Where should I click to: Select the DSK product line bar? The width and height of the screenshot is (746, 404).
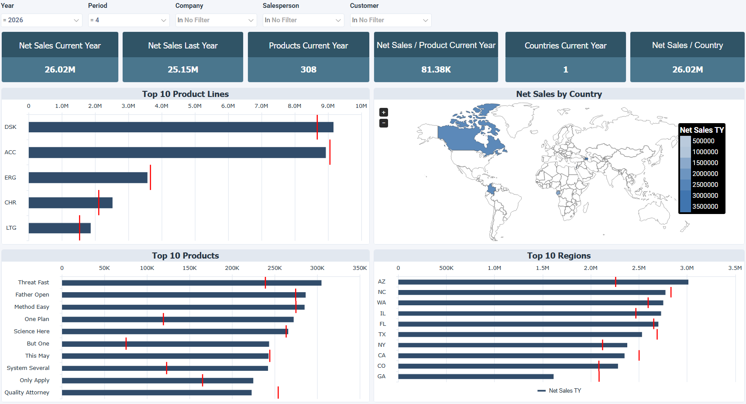[x=181, y=127]
